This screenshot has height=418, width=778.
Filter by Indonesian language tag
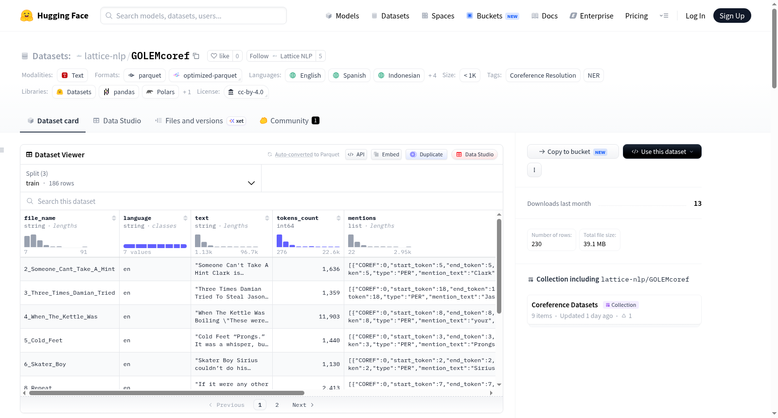pyautogui.click(x=399, y=75)
